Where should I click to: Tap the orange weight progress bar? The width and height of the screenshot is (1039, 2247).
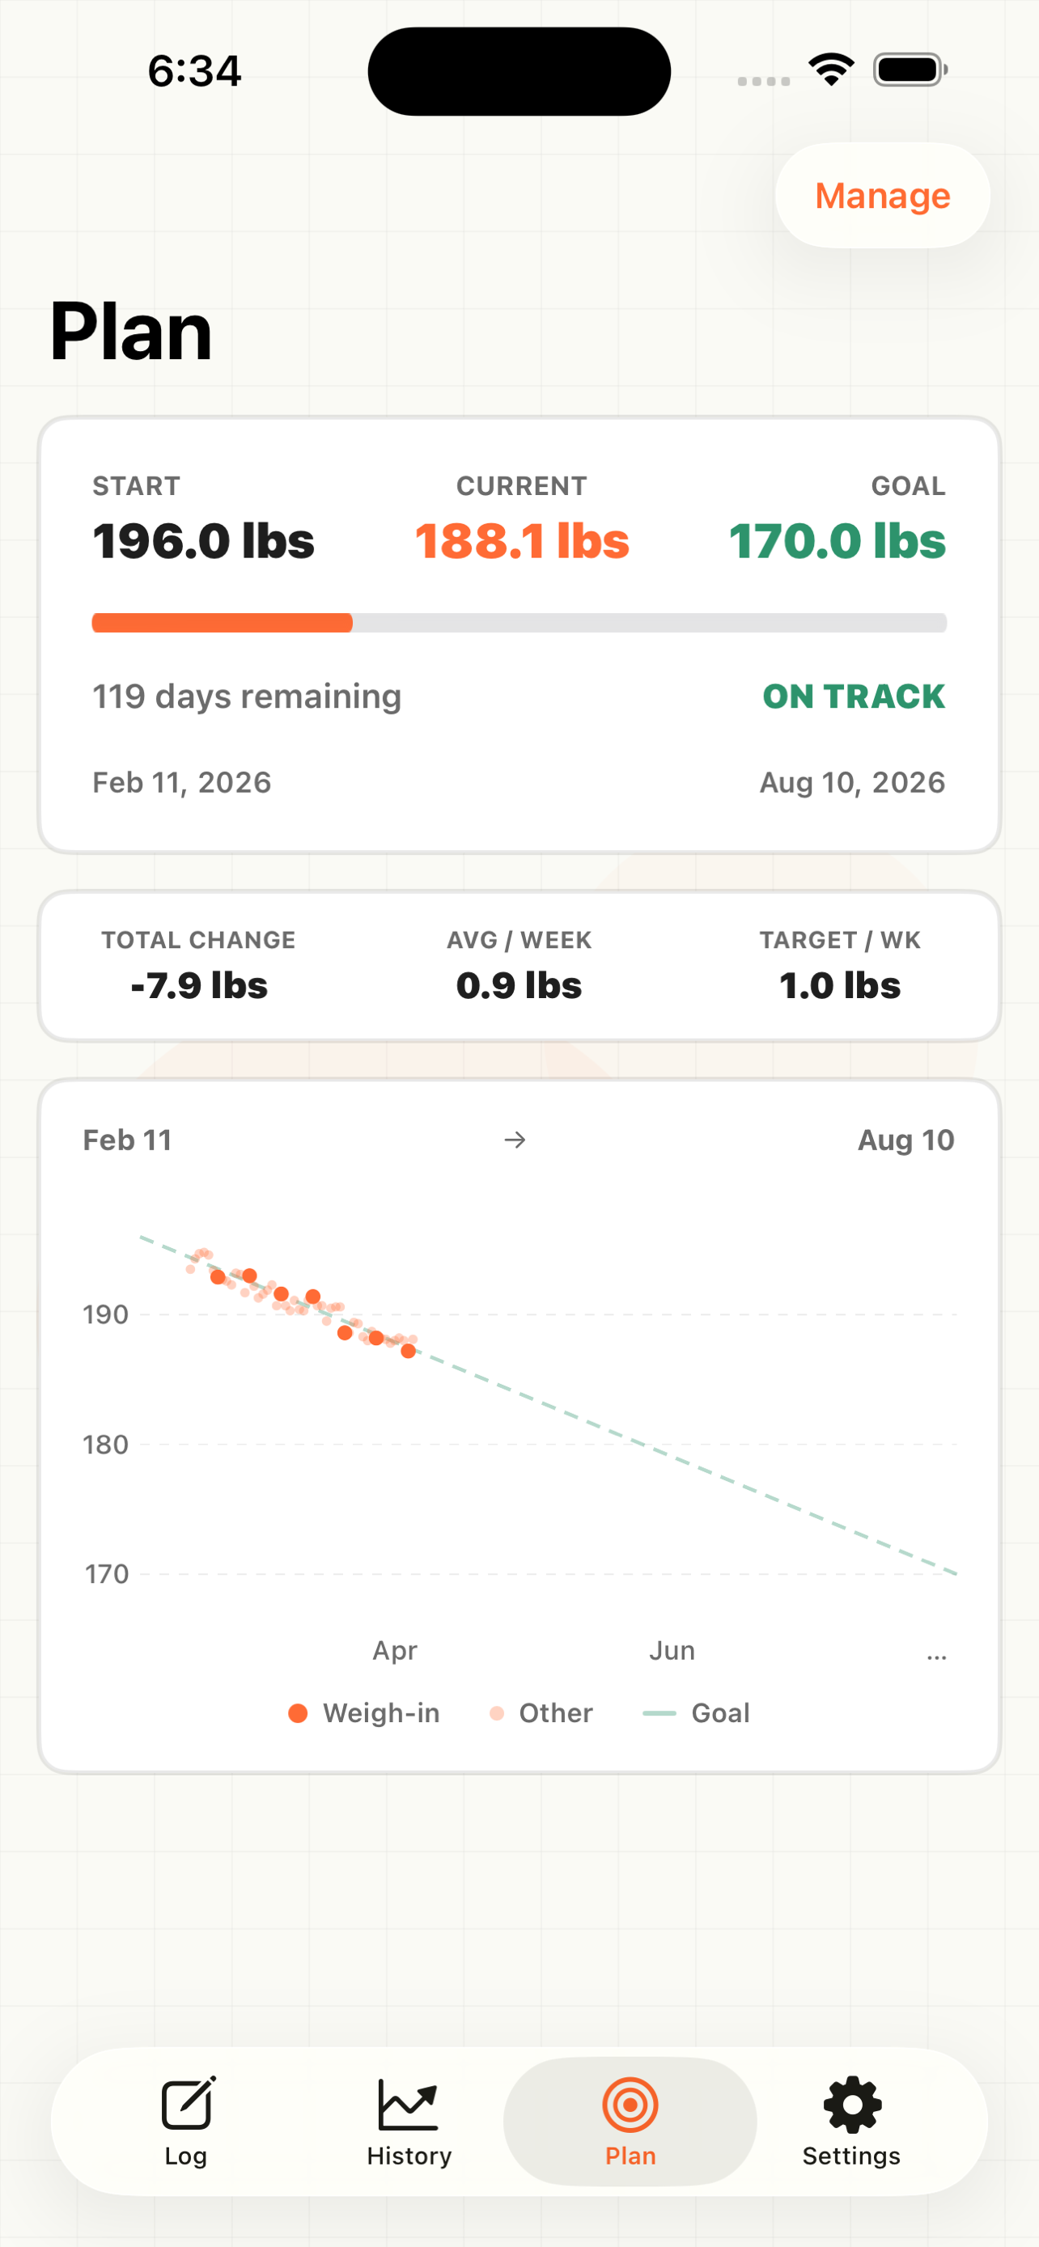(x=223, y=623)
